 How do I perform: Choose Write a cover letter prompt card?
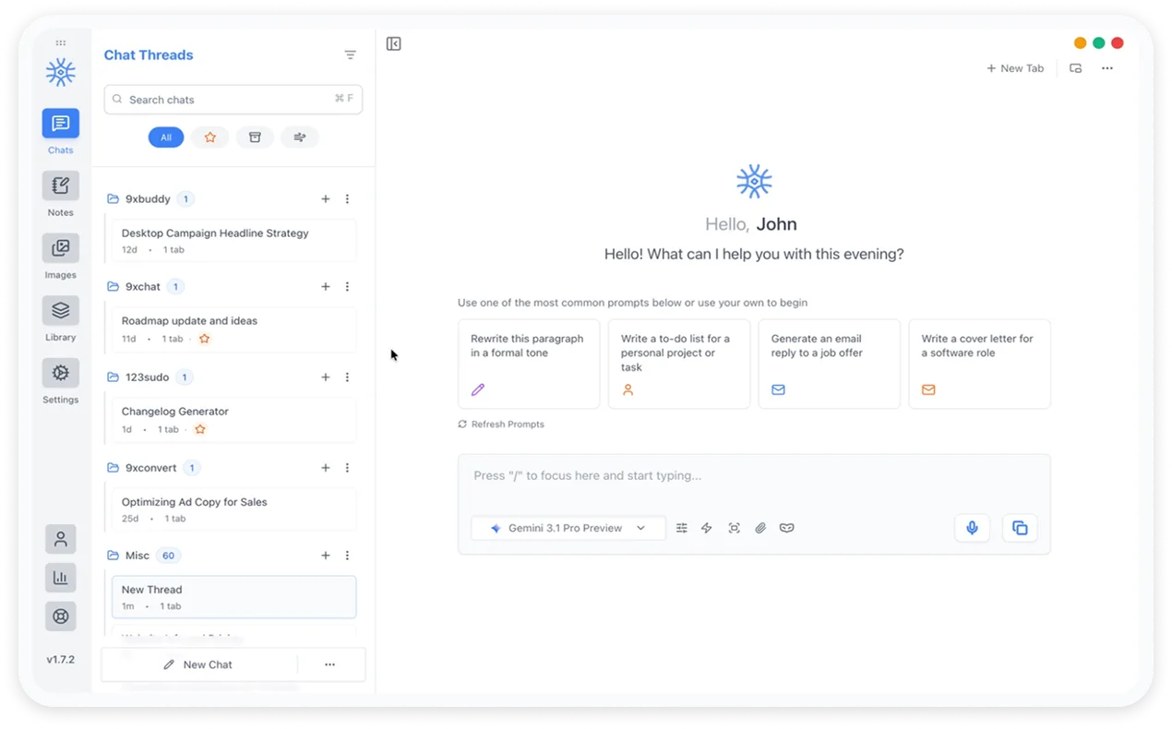980,364
